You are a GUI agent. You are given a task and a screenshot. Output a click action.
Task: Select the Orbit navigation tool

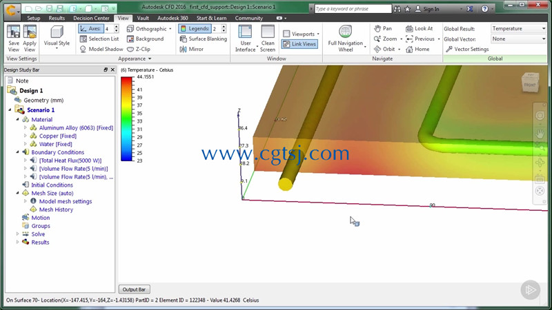tap(384, 49)
